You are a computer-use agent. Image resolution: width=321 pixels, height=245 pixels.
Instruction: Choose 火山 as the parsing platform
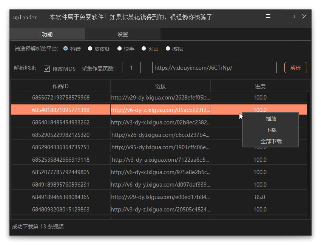tap(144, 49)
